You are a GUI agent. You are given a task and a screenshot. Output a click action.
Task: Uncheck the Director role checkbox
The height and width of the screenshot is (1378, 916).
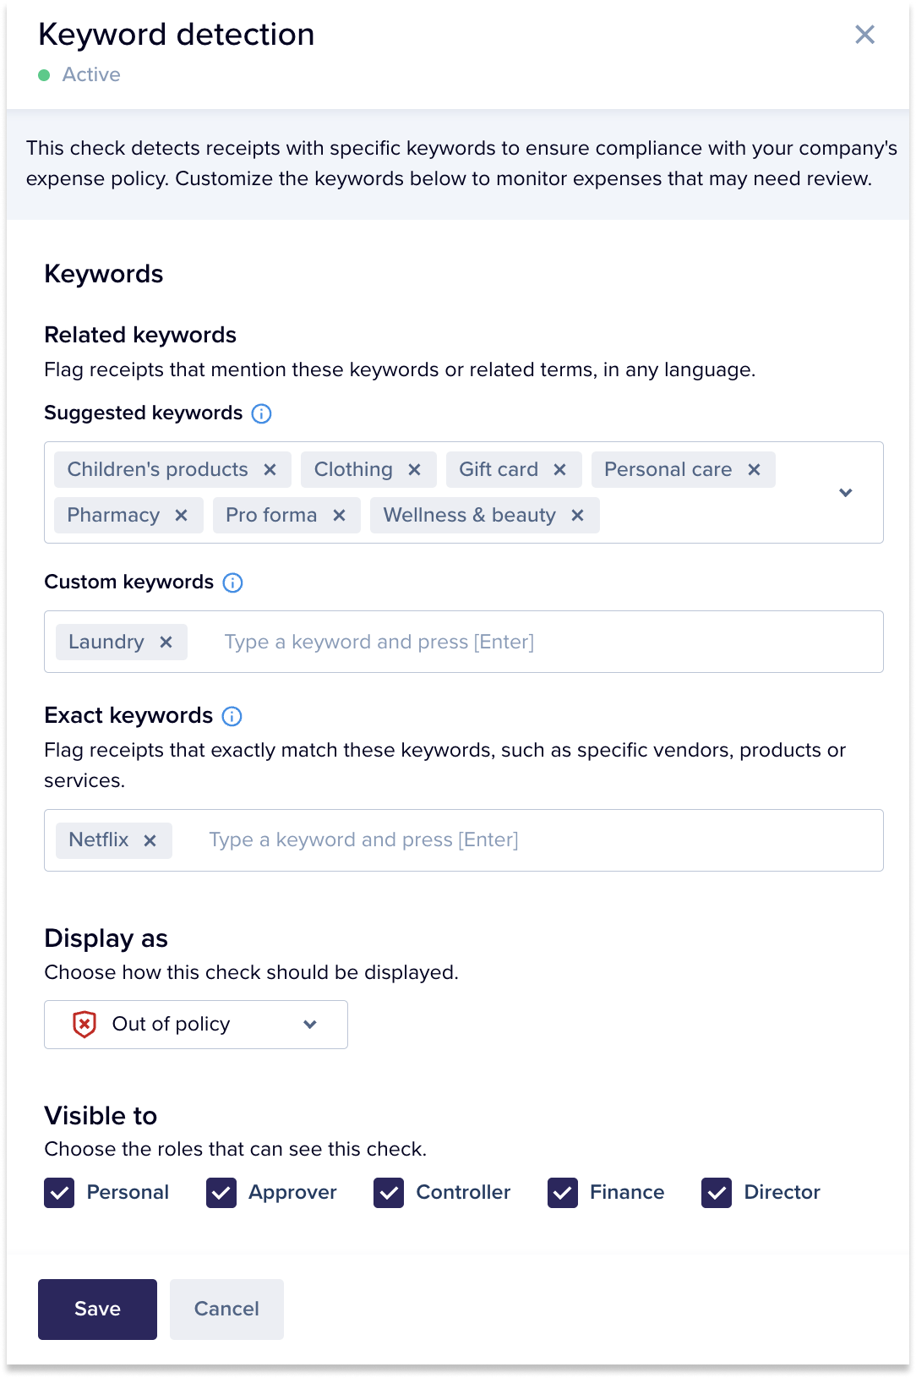(x=717, y=1193)
